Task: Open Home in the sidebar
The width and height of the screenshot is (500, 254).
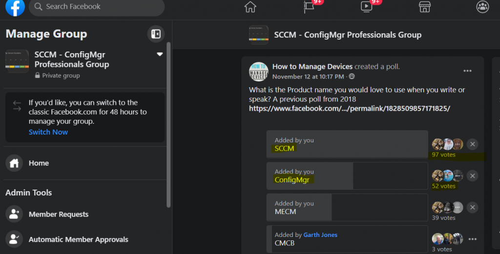Action: tap(85, 163)
